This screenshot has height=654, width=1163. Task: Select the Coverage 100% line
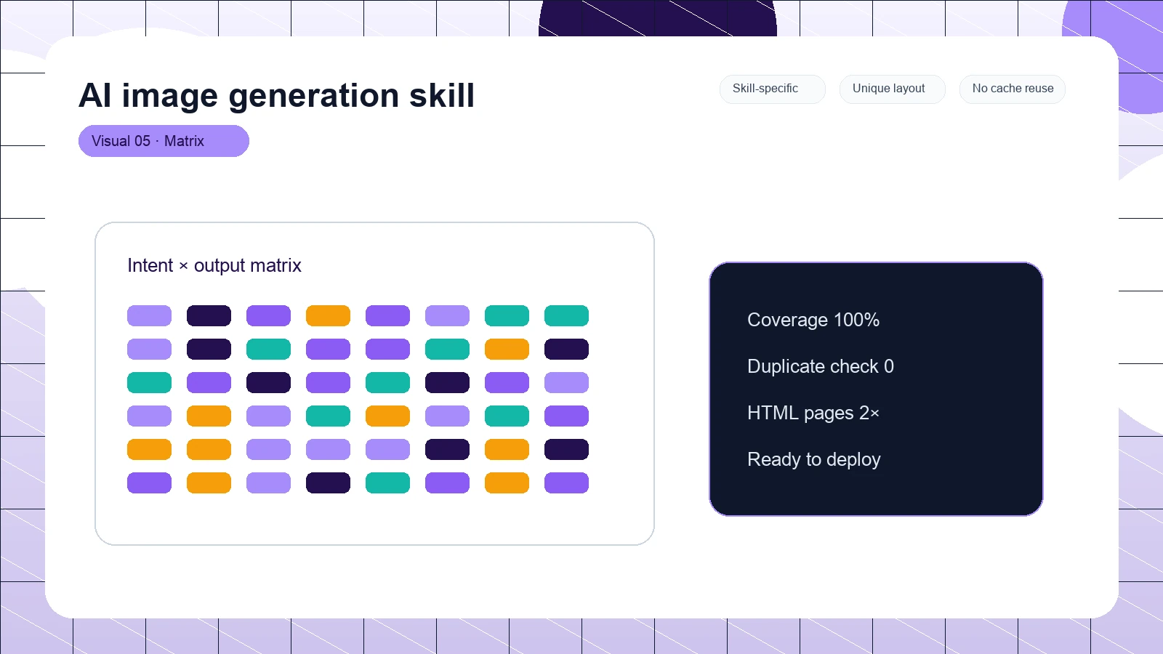pyautogui.click(x=813, y=320)
